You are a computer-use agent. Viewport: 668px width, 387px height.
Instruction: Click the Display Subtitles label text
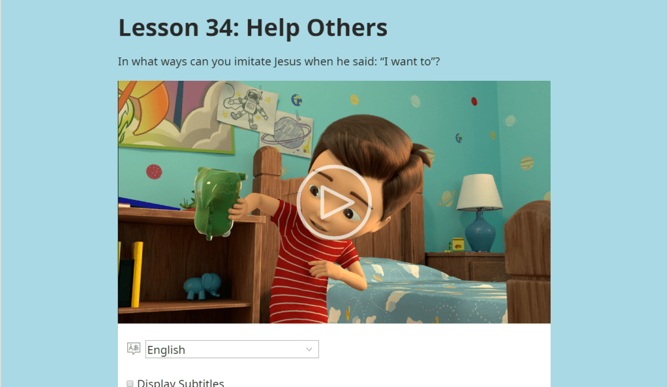[x=181, y=382]
